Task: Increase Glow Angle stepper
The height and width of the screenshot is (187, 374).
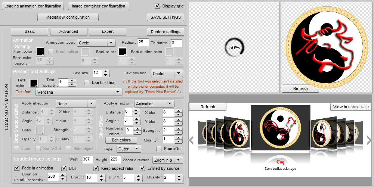Action: [136, 119]
